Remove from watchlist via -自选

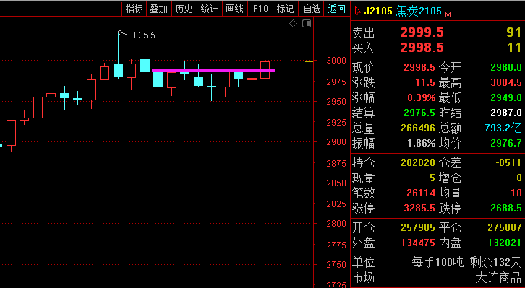point(311,9)
